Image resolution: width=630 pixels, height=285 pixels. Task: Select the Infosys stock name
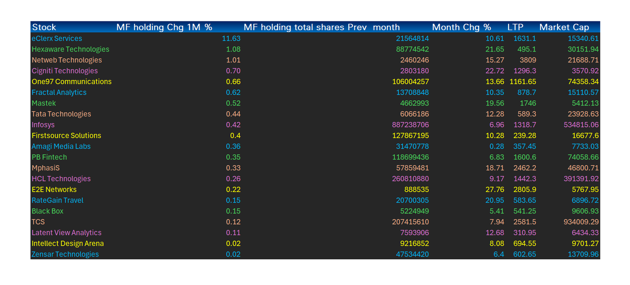43,125
